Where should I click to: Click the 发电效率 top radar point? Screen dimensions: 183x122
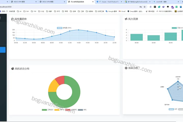coord(178,81)
